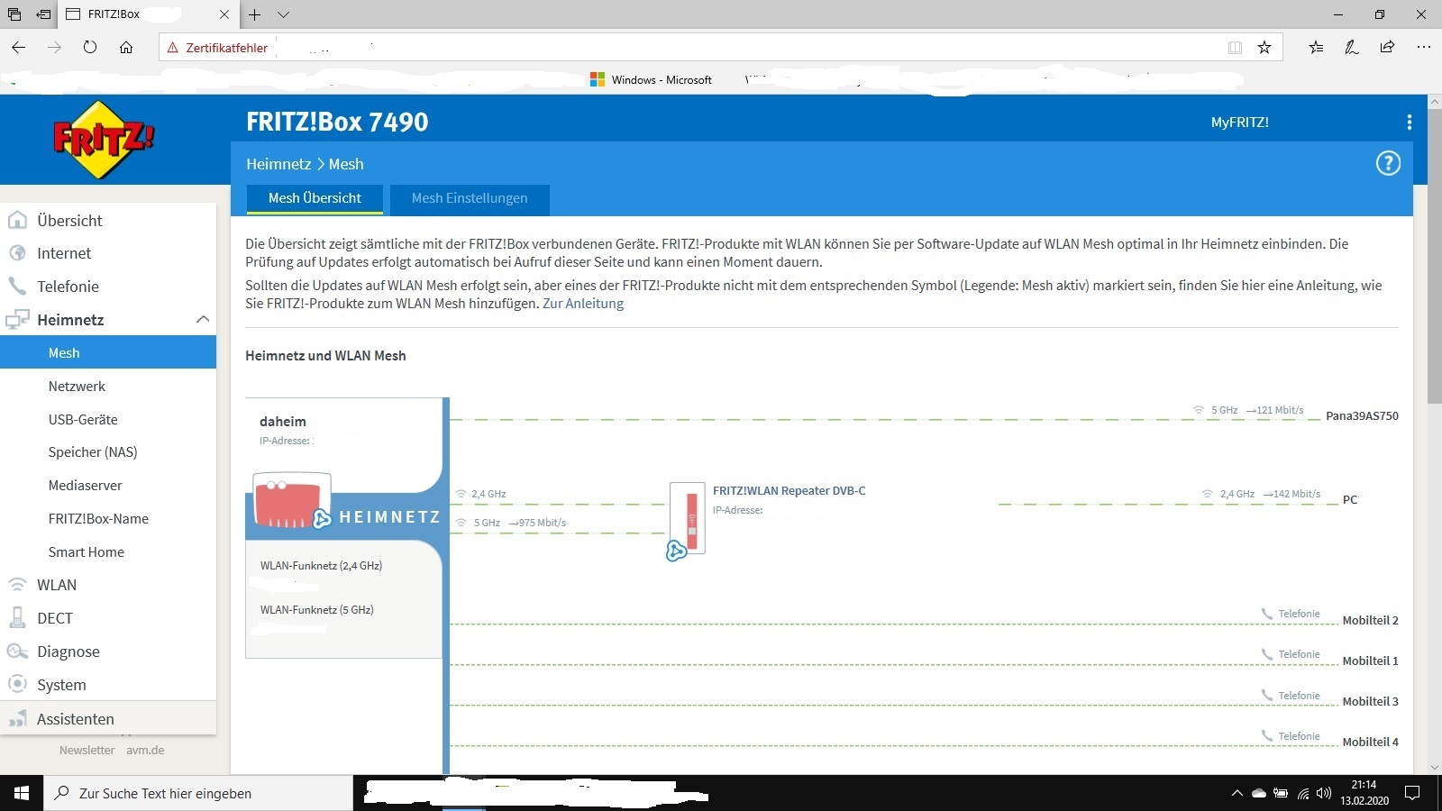
Task: Click the Übersicht home icon in sidebar
Action: pos(17,220)
